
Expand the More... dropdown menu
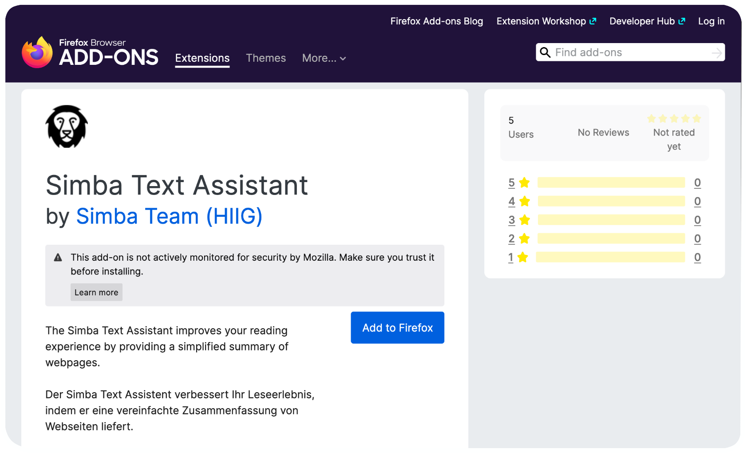(324, 58)
